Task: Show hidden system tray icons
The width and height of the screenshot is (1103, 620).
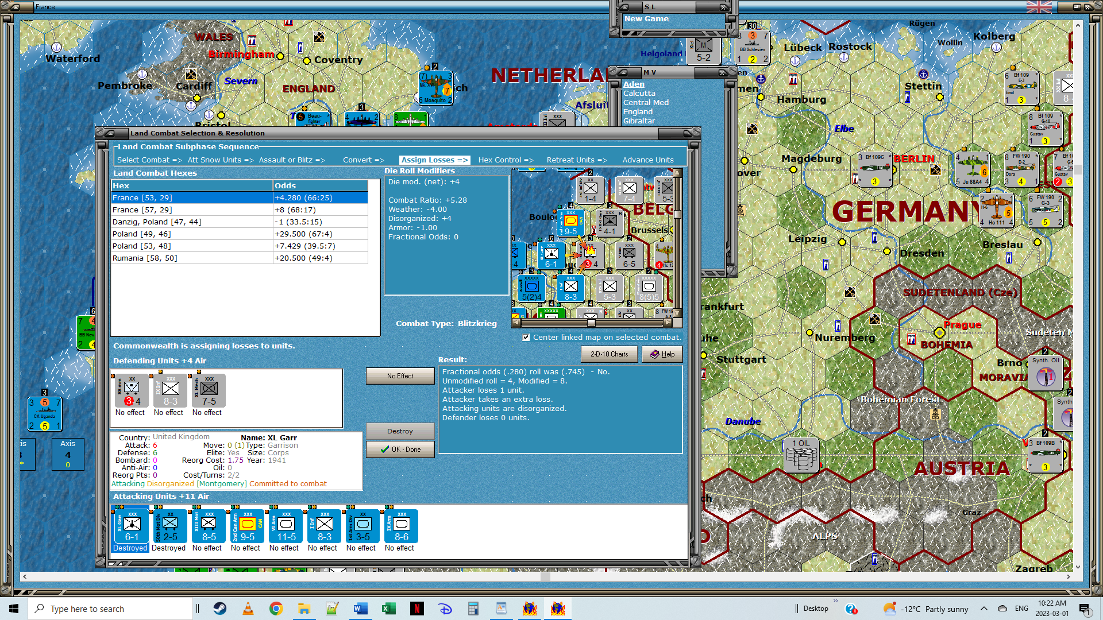Action: 984,609
